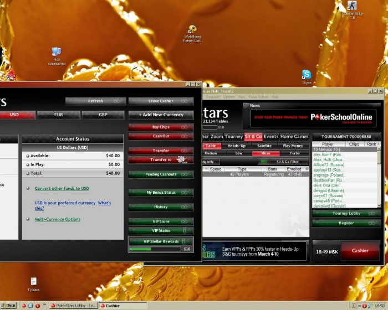Select USD currency tab
The width and height of the screenshot is (388, 310).
(17, 115)
